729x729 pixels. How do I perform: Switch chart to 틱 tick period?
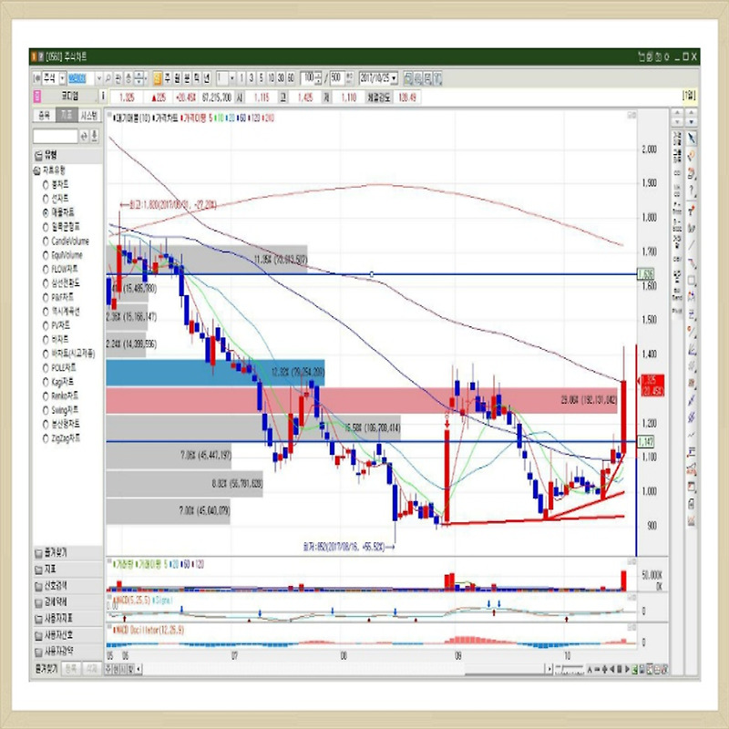pos(197,78)
